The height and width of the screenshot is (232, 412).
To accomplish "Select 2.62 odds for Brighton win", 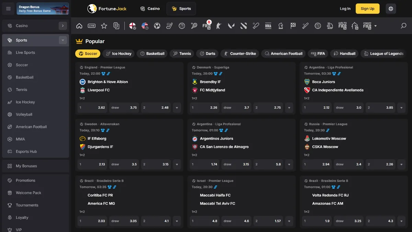I will 92,108.
